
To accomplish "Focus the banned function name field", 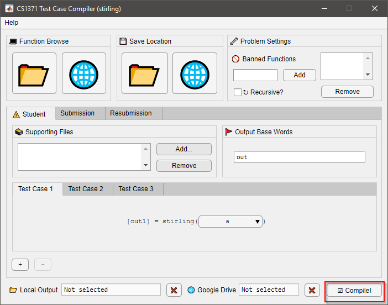I will [x=255, y=75].
